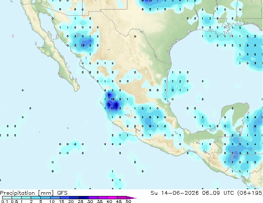This screenshot has height=203, width=263.
Task: Click the legend label "0.1"
Action: pos(5,201)
